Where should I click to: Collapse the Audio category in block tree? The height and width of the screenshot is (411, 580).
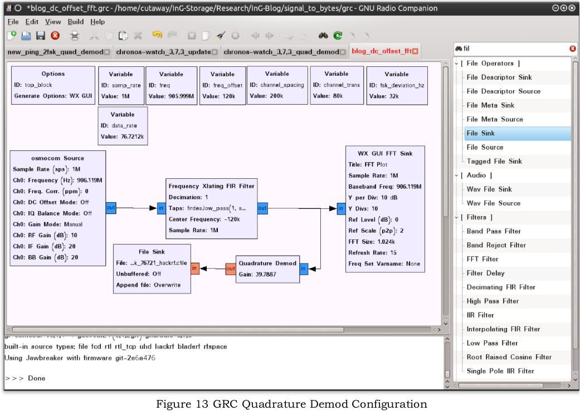click(456, 175)
